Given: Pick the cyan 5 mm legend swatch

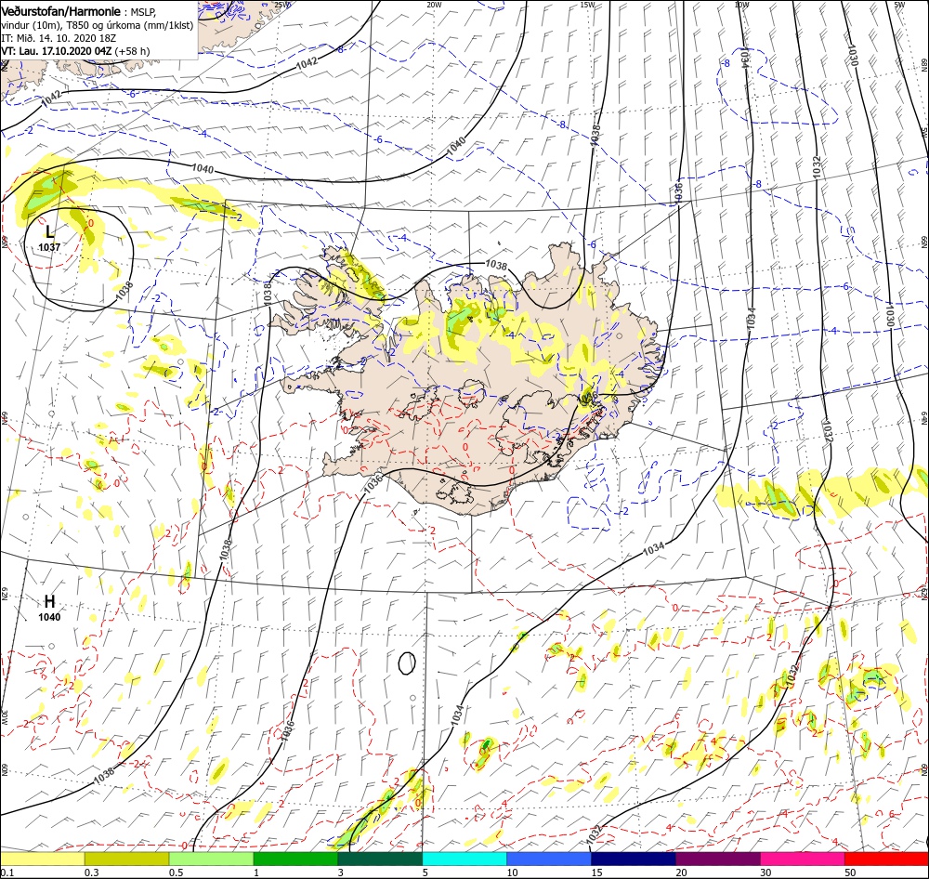Looking at the screenshot, I should [464, 859].
